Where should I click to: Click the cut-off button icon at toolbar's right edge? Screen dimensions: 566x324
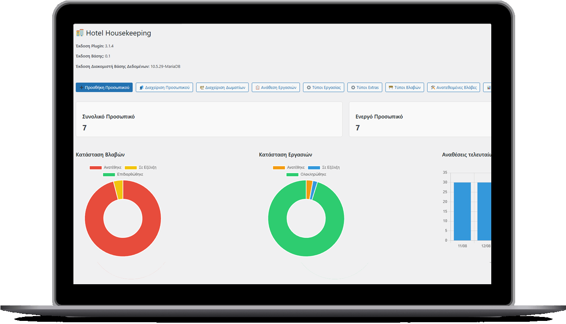click(488, 88)
